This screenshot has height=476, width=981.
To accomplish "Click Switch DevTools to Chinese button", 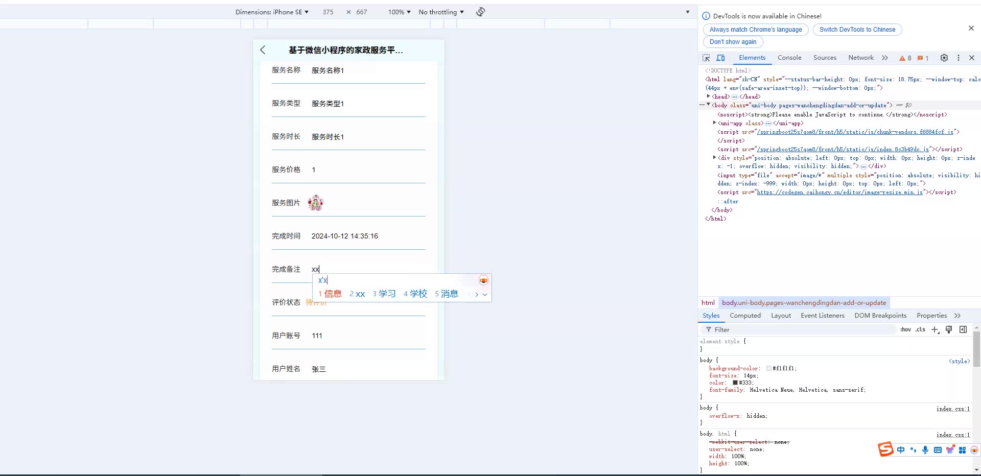I will (857, 30).
